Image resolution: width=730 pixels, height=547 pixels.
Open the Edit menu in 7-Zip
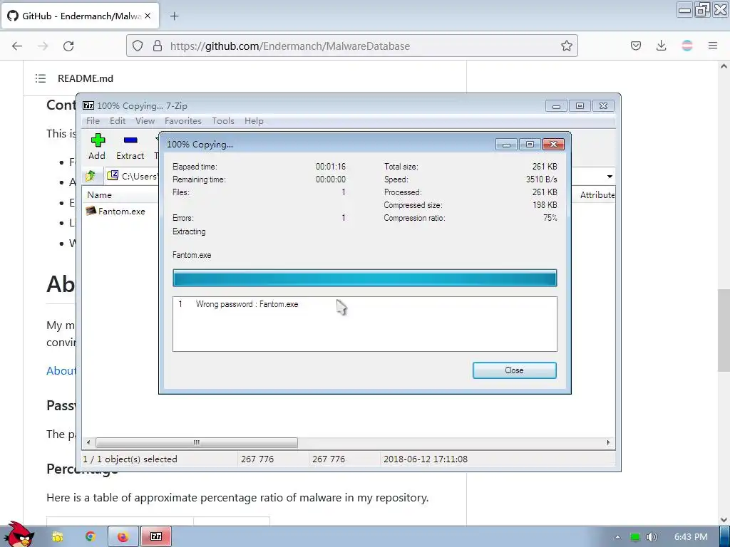tap(118, 121)
